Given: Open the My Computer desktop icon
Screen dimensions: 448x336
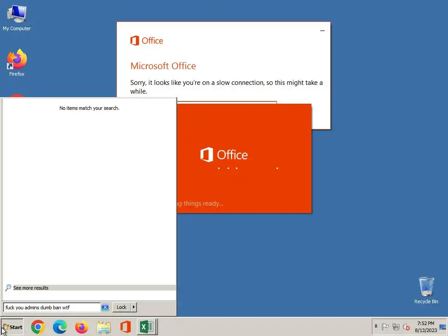Looking at the screenshot, I should click(17, 17).
